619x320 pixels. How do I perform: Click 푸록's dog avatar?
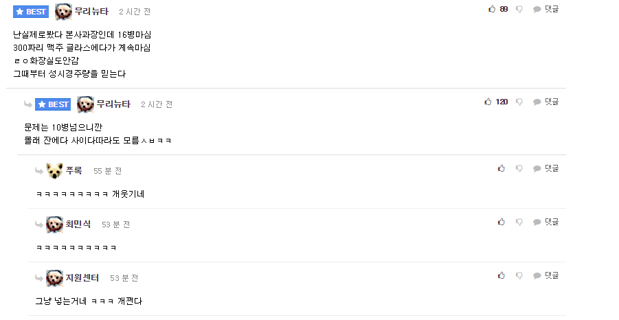coord(55,170)
